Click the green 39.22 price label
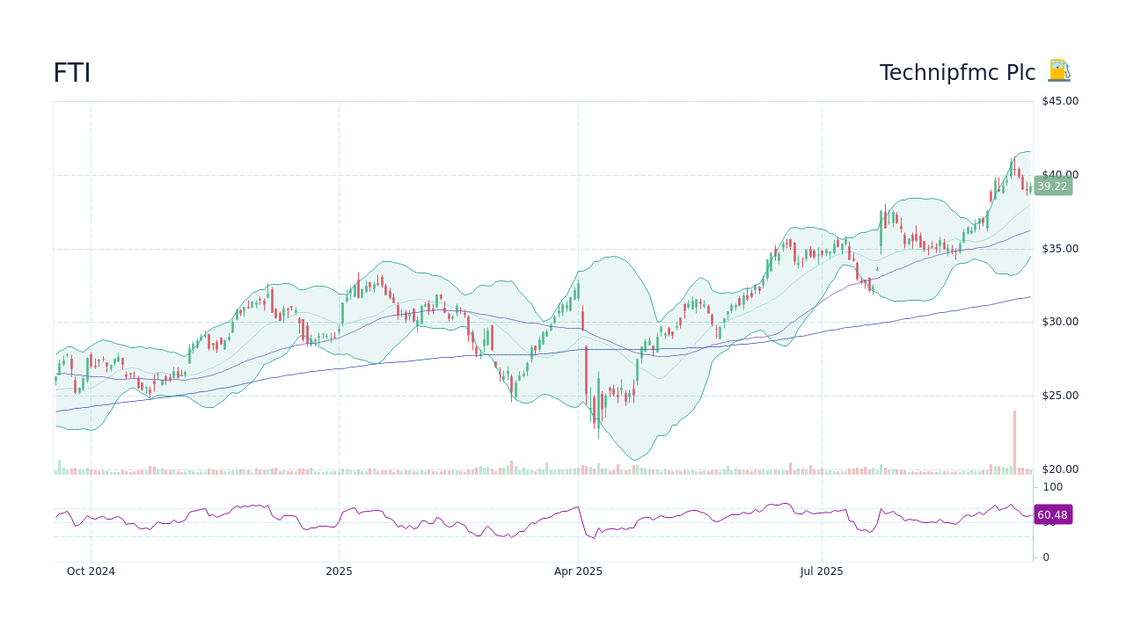This screenshot has height=633, width=1126. 1052,186
